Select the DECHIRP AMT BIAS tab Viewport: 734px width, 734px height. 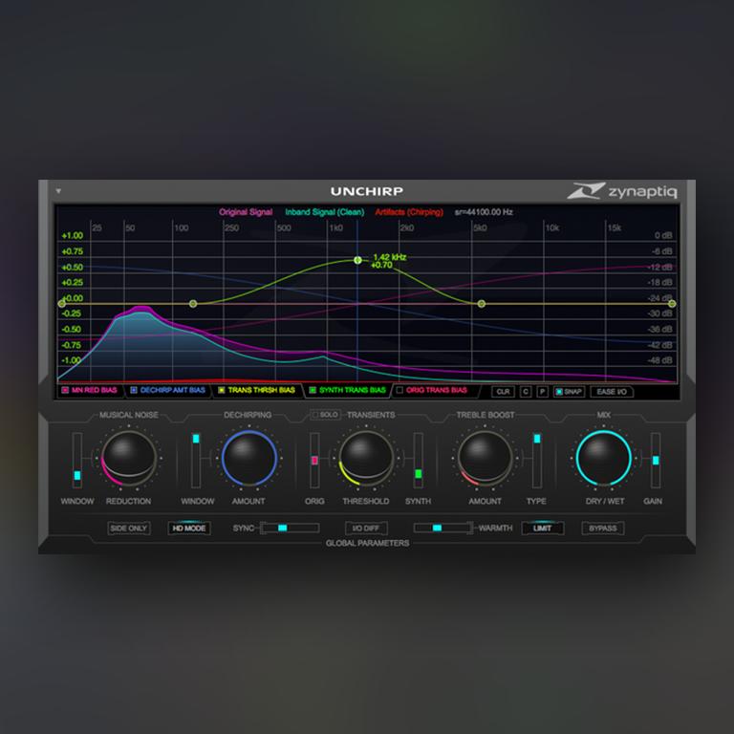click(168, 390)
